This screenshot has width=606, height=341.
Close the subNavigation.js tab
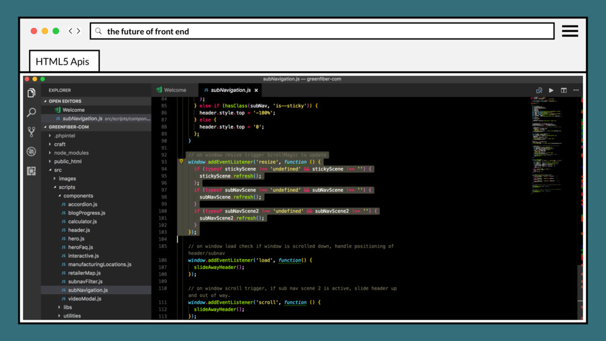click(256, 90)
